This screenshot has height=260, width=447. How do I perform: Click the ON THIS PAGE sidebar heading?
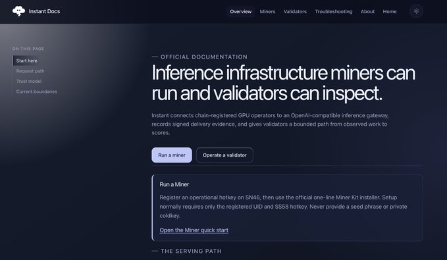click(x=28, y=49)
